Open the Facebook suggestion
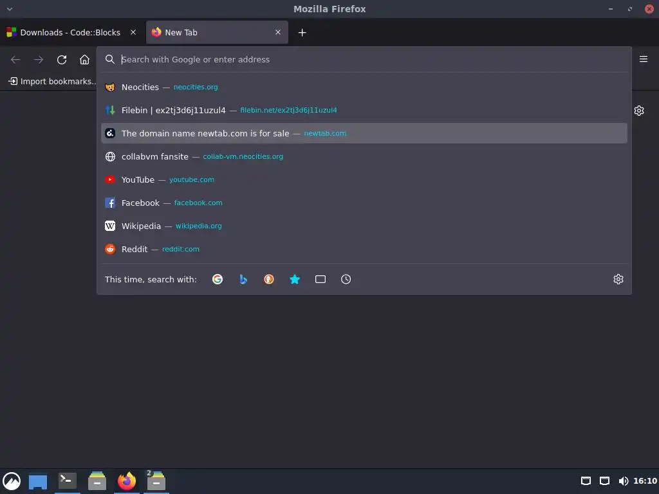 pos(364,203)
